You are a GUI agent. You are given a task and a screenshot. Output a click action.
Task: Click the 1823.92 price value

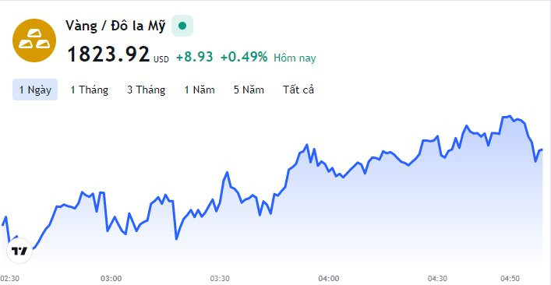click(x=108, y=55)
